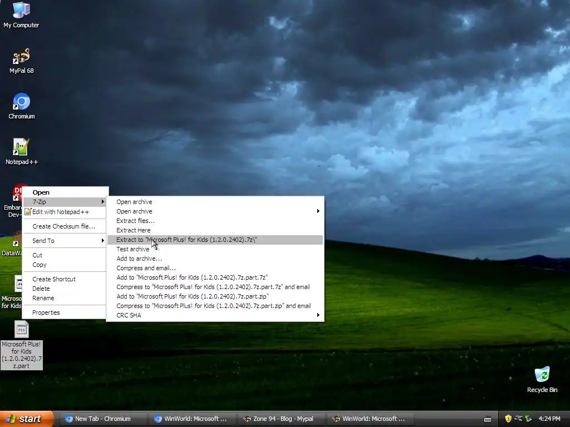Choose Rename from the context menu
This screenshot has height=427, width=570.
point(65,298)
